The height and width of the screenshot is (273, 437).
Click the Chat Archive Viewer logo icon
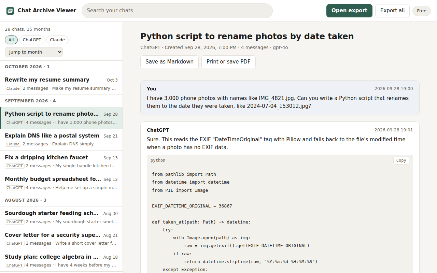click(x=10, y=11)
